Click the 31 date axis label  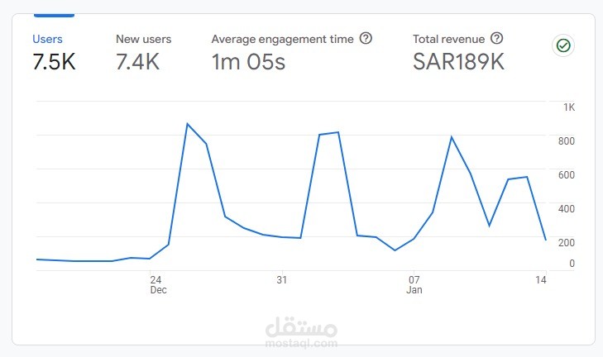coord(282,280)
